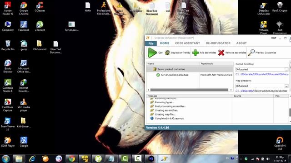This screenshot has height=163, width=291.
Task: Click the green plus Add assemblies icon
Action: point(195,53)
